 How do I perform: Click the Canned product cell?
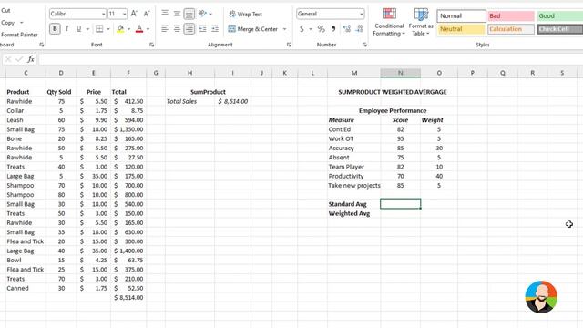(26, 288)
